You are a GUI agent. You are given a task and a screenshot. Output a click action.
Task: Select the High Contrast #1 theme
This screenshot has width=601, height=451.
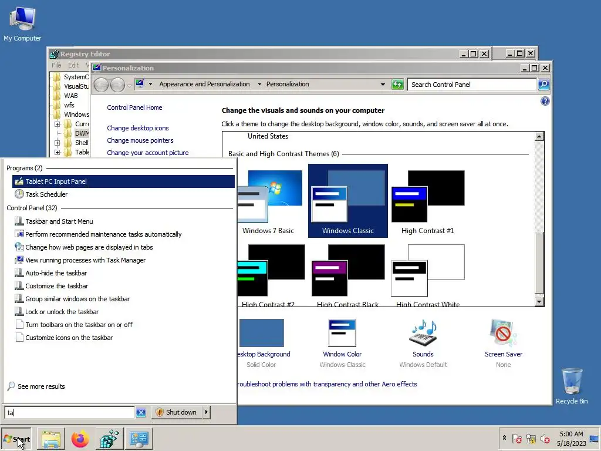pos(427,202)
